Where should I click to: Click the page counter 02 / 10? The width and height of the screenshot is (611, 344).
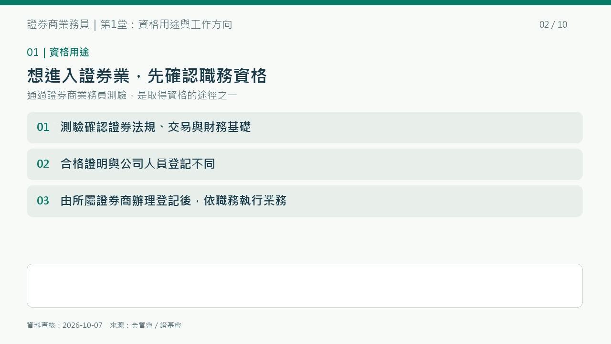click(553, 25)
